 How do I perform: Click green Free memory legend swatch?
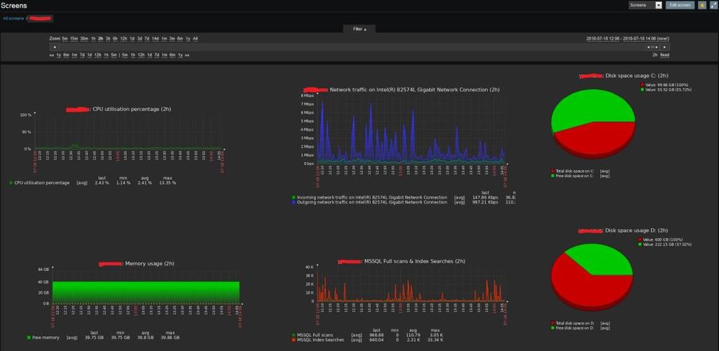click(29, 337)
